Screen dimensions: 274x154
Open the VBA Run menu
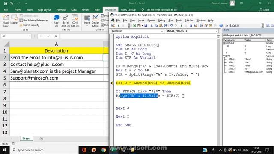[x=170, y=21]
